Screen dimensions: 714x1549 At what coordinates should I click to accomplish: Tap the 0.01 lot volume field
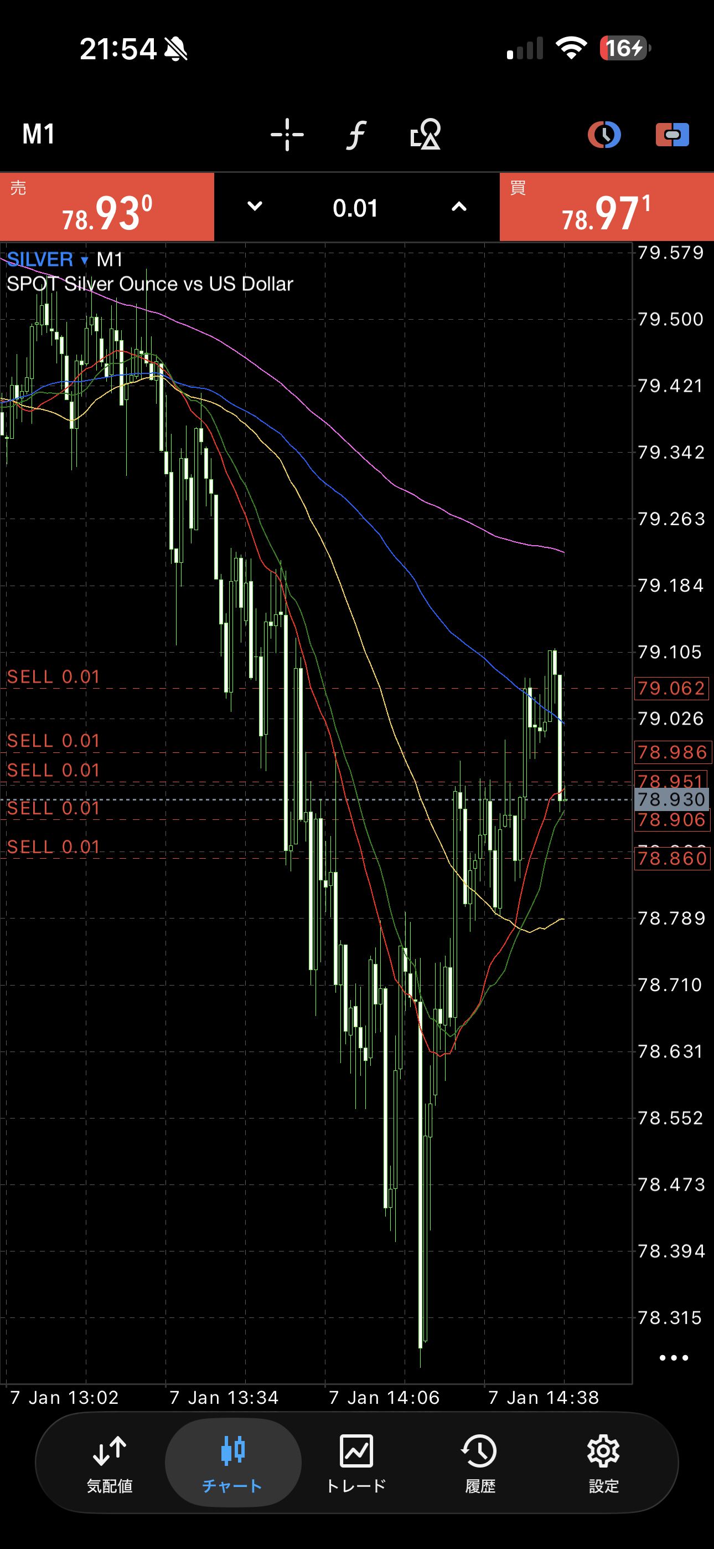pyautogui.click(x=356, y=208)
